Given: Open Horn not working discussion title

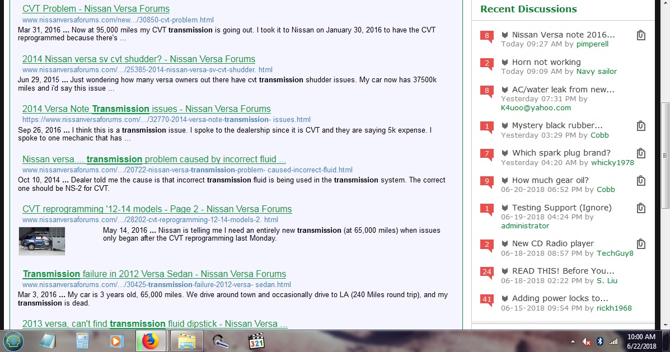Looking at the screenshot, I should [546, 62].
